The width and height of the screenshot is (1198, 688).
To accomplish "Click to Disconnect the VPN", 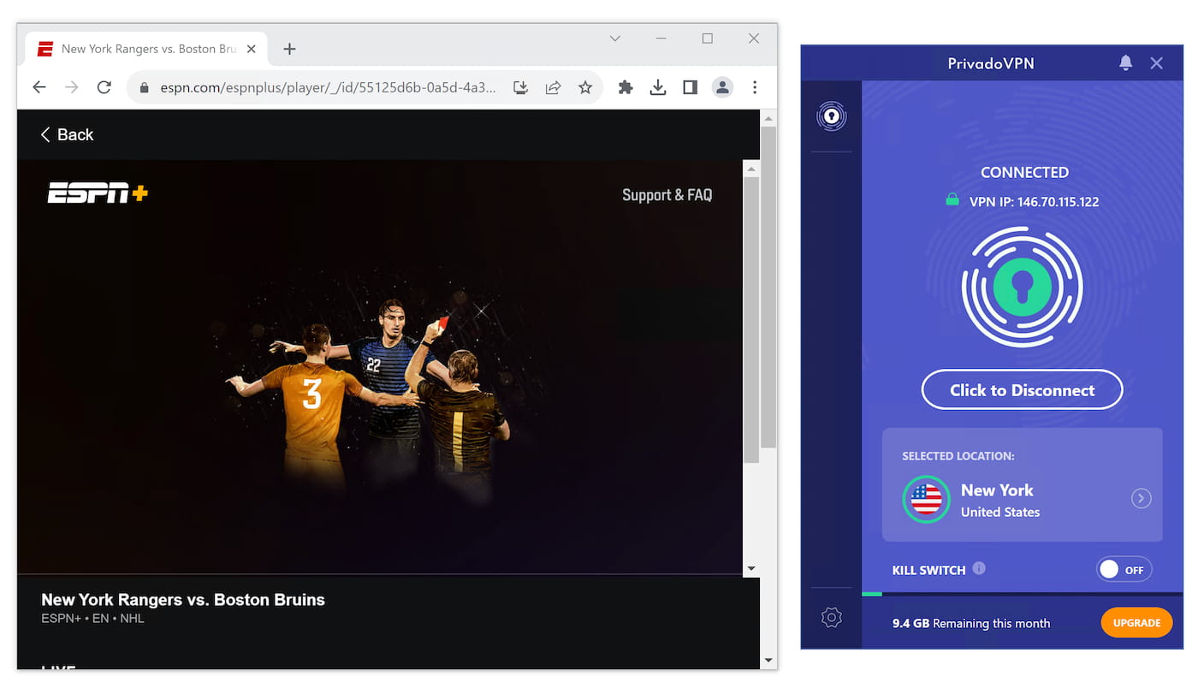I will coord(1023,390).
